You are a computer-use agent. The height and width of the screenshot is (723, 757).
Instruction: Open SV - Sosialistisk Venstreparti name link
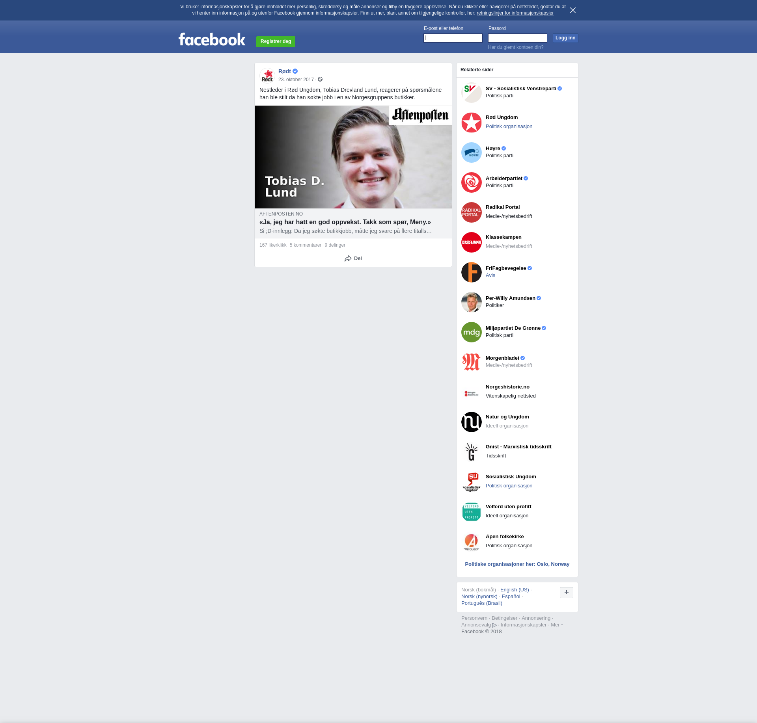521,89
